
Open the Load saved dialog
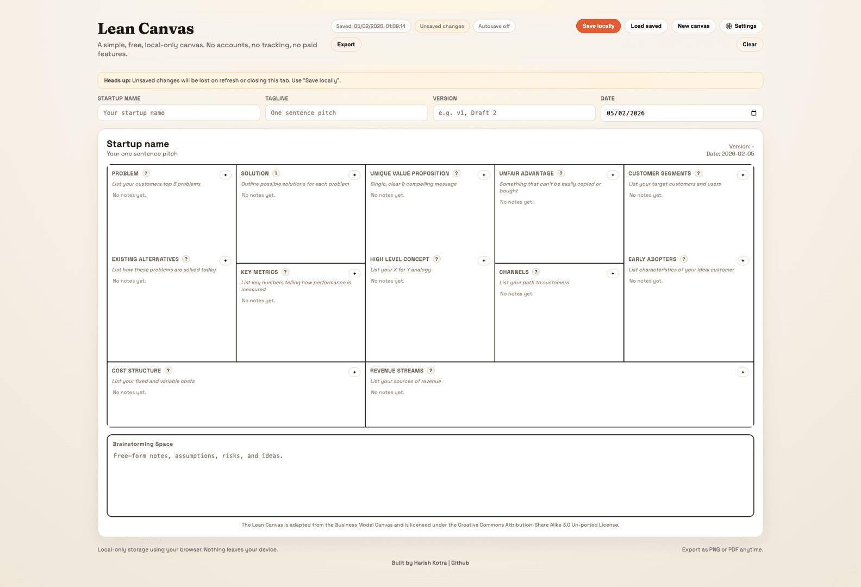646,26
